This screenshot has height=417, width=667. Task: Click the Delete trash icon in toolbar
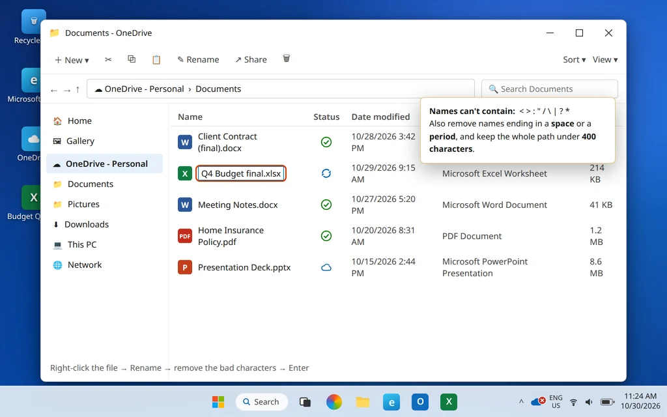pos(287,58)
